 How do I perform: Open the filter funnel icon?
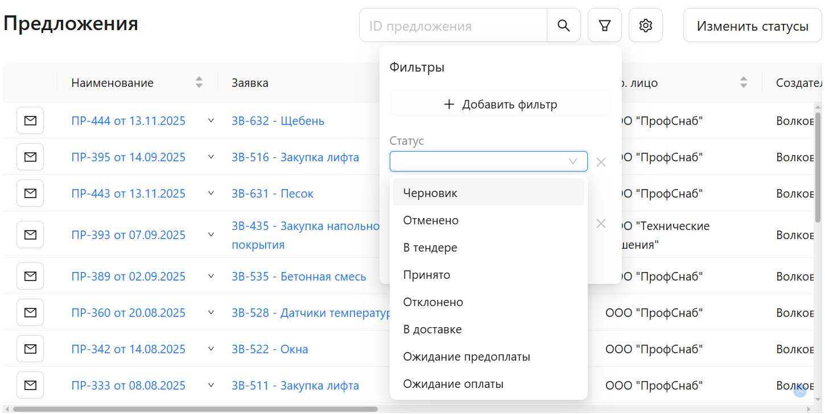click(x=604, y=25)
